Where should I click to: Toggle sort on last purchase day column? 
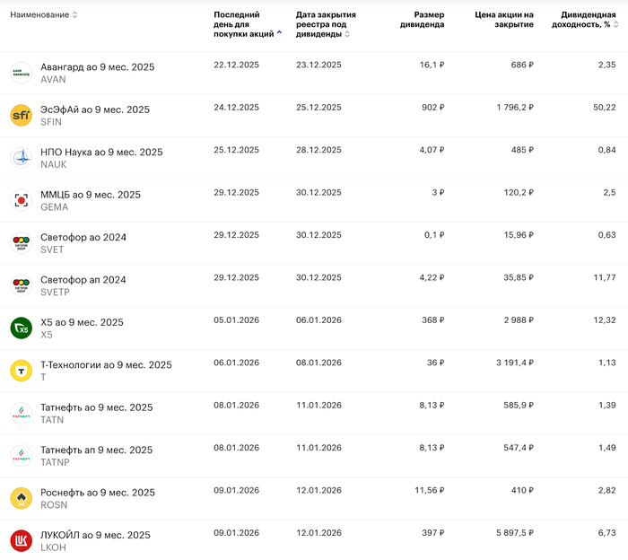tap(279, 31)
